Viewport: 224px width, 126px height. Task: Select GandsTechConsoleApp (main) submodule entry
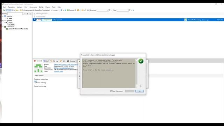click(x=17, y=29)
